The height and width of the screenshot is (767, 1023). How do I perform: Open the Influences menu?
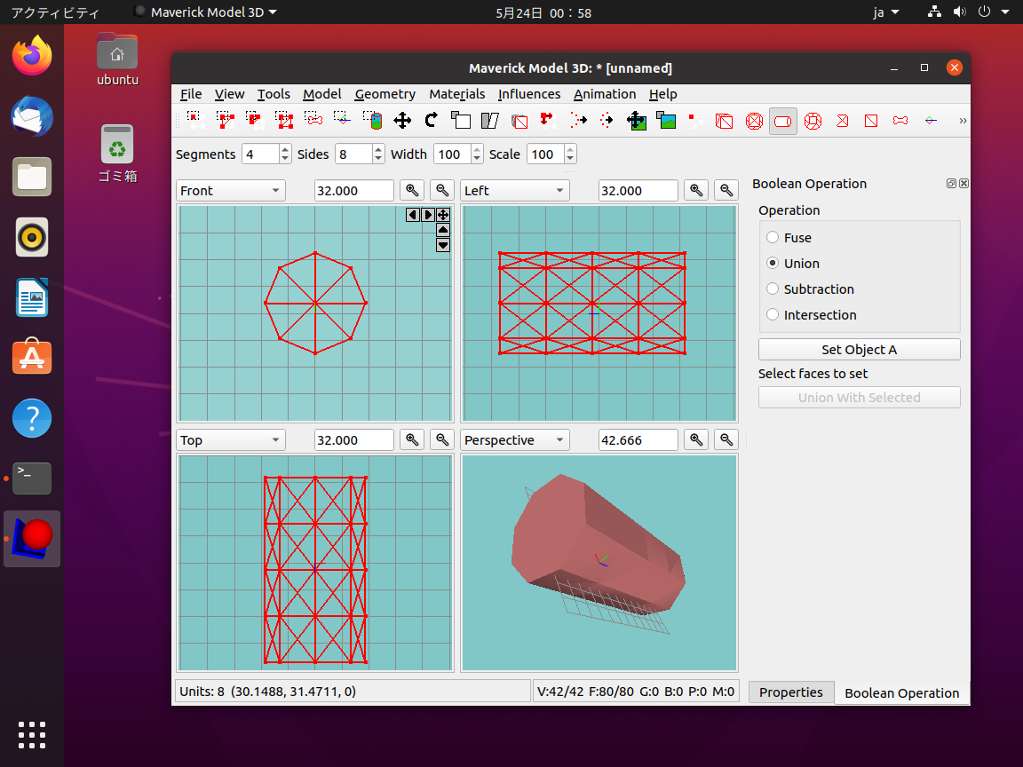coord(529,94)
